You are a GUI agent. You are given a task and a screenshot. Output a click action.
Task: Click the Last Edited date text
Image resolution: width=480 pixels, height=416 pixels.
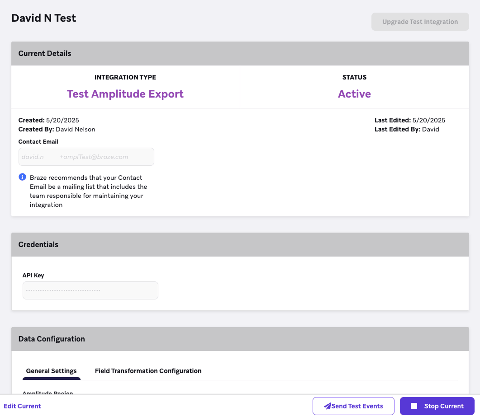coord(409,120)
